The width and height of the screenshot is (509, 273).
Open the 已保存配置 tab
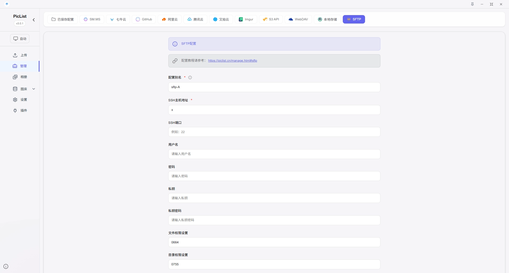[x=63, y=19]
